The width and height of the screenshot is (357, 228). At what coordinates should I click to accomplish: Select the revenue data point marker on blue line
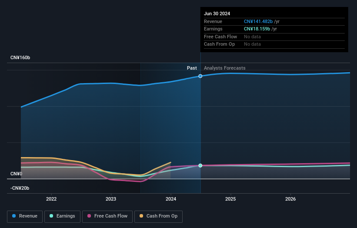coord(200,76)
